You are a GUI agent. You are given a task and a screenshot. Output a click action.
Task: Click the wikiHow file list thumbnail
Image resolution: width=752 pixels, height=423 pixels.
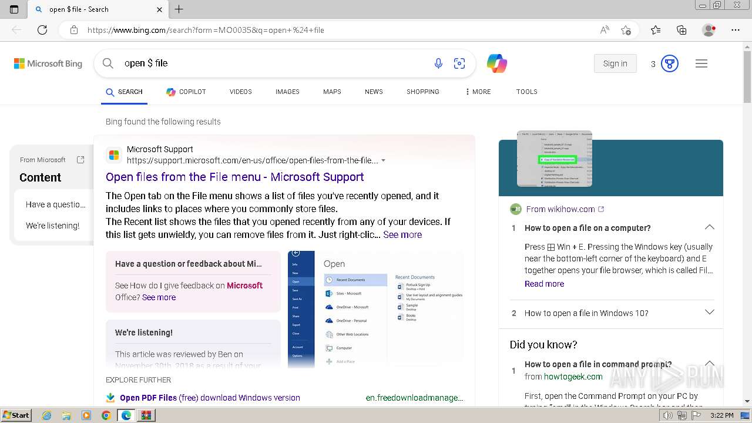(x=554, y=159)
